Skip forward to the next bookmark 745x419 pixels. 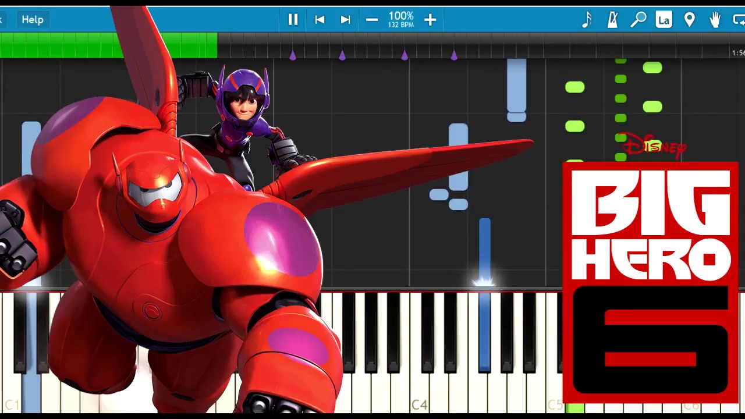point(345,20)
